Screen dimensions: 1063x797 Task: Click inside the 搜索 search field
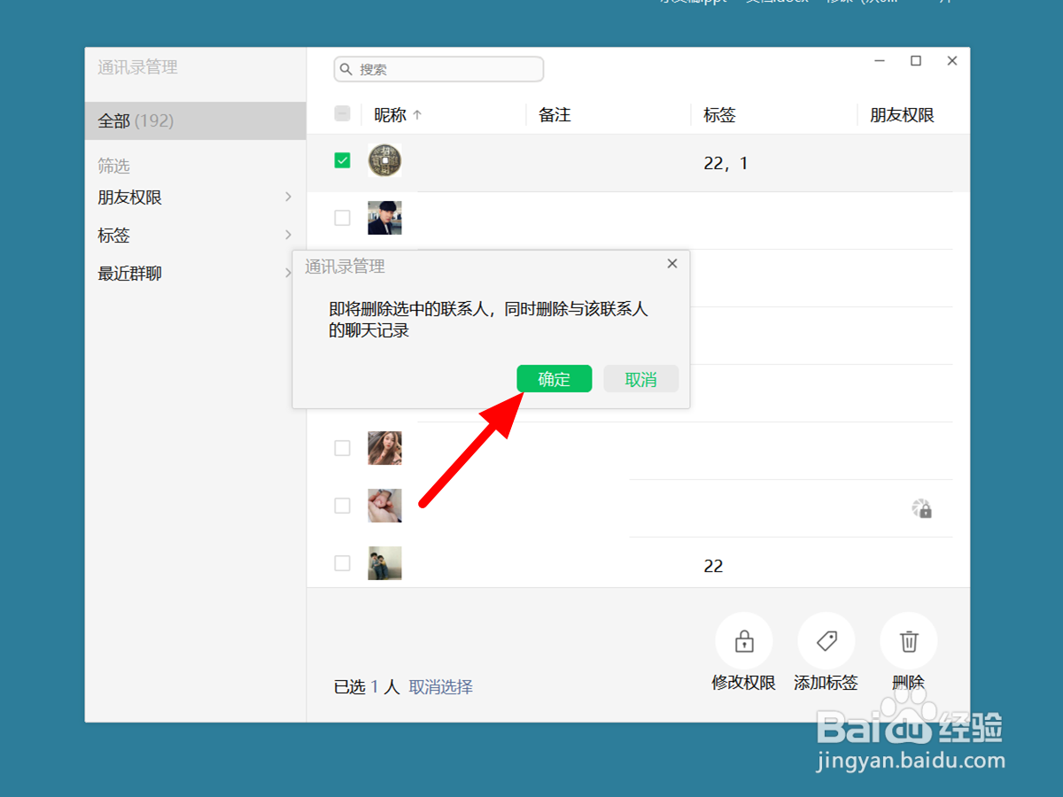[x=438, y=69]
